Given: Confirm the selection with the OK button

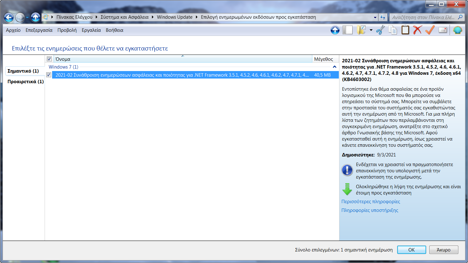Looking at the screenshot, I should (412, 250).
